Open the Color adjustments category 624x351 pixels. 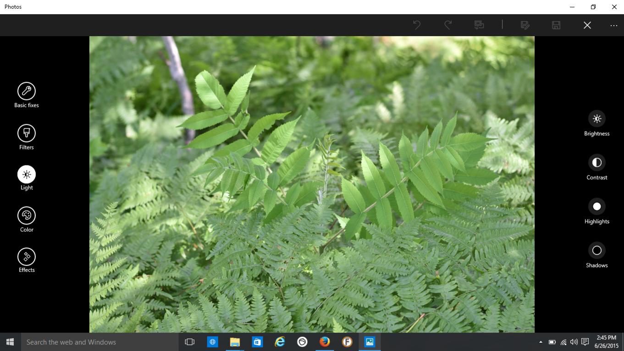click(x=27, y=215)
